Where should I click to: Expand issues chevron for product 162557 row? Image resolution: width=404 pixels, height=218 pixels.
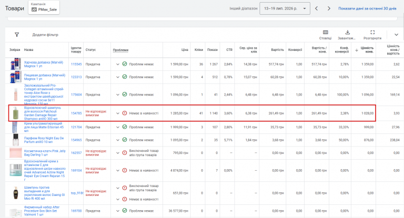(x=118, y=153)
